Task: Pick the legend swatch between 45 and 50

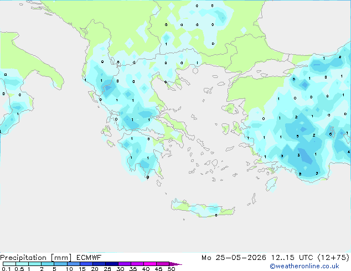Action: point(163,264)
